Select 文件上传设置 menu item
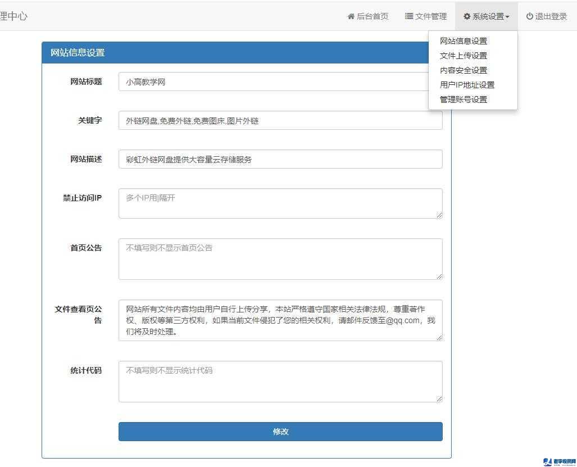 [464, 56]
